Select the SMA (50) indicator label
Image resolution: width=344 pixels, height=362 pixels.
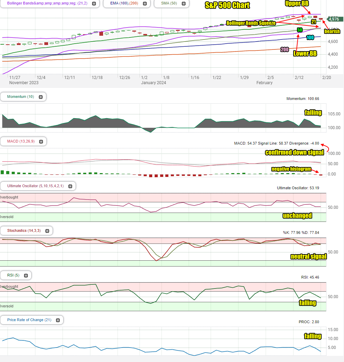[x=169, y=3]
